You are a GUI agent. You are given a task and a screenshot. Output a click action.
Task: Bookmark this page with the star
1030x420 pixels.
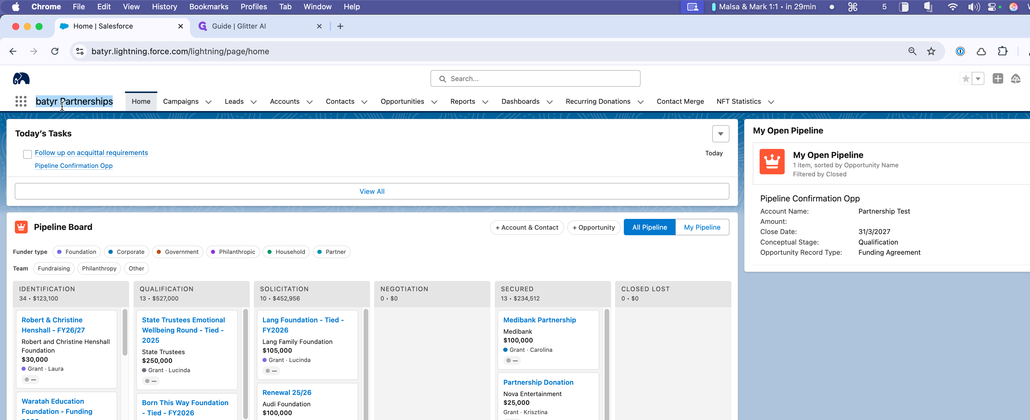[x=931, y=51]
